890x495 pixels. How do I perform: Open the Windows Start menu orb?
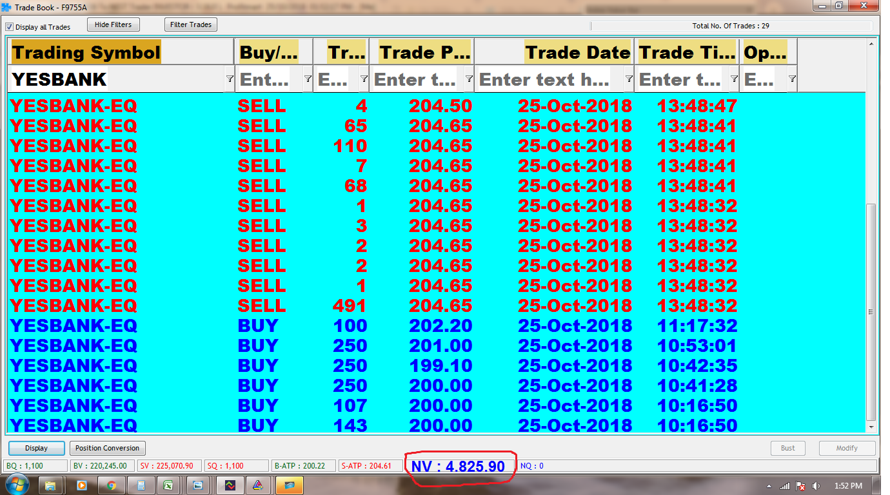pos(15,485)
